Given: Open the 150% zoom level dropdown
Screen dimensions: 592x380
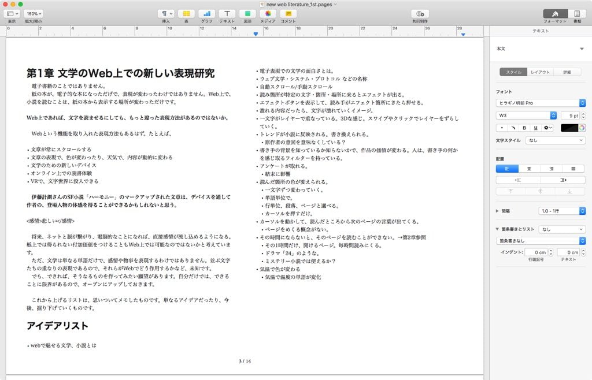Looking at the screenshot, I should 34,14.
